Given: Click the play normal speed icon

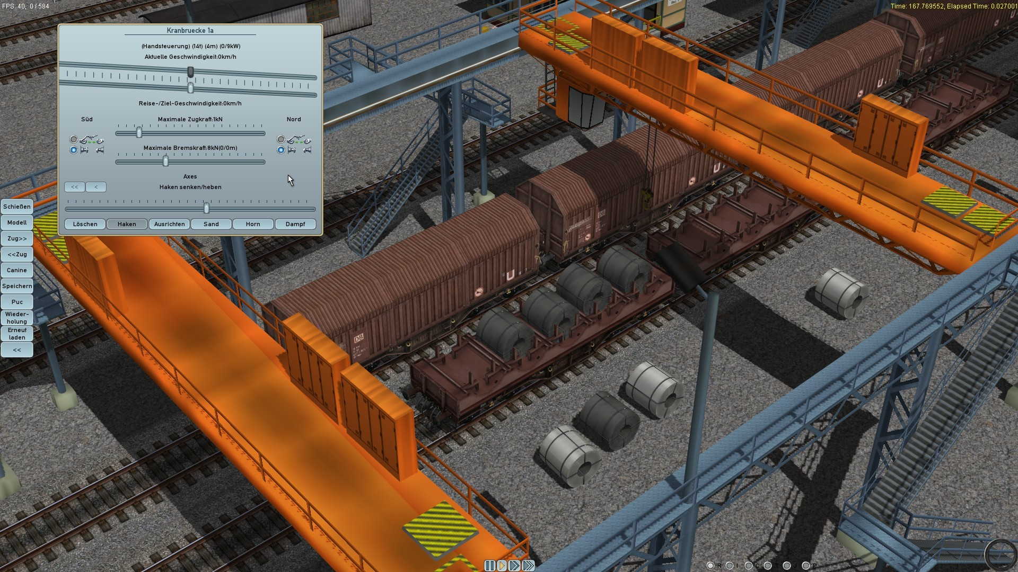Looking at the screenshot, I should [x=502, y=566].
